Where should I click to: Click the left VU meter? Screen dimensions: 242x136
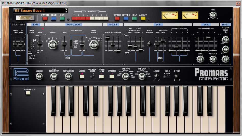tap(170, 15)
